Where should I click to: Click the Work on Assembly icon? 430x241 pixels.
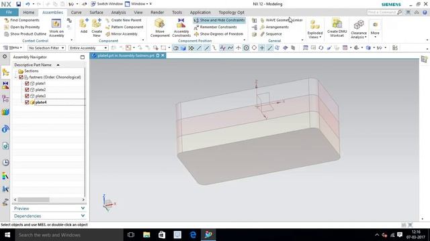pos(56,24)
